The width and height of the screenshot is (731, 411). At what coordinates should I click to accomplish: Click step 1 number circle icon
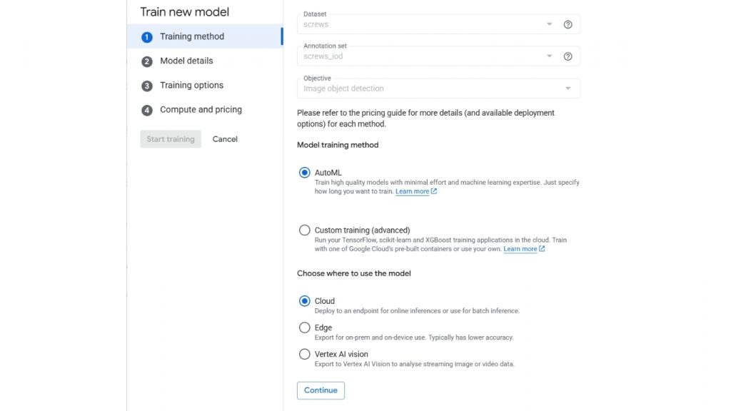(147, 37)
